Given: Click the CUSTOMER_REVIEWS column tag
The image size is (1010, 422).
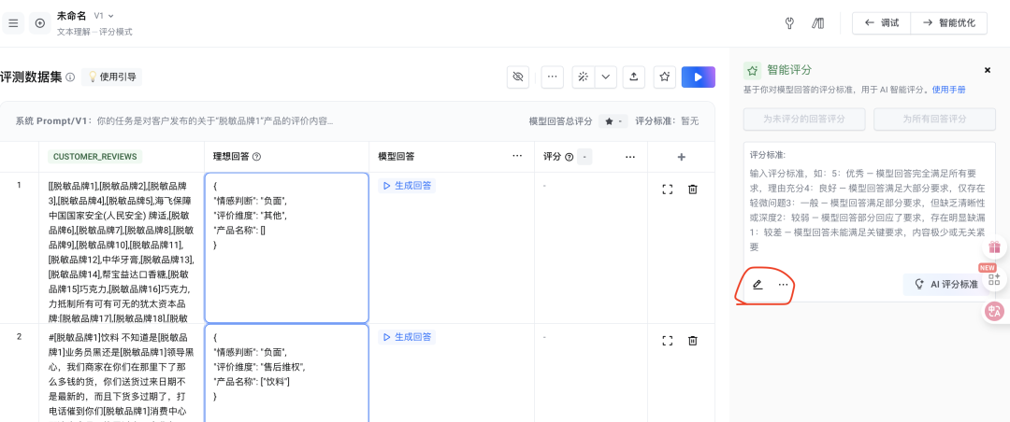Looking at the screenshot, I should click(x=95, y=156).
